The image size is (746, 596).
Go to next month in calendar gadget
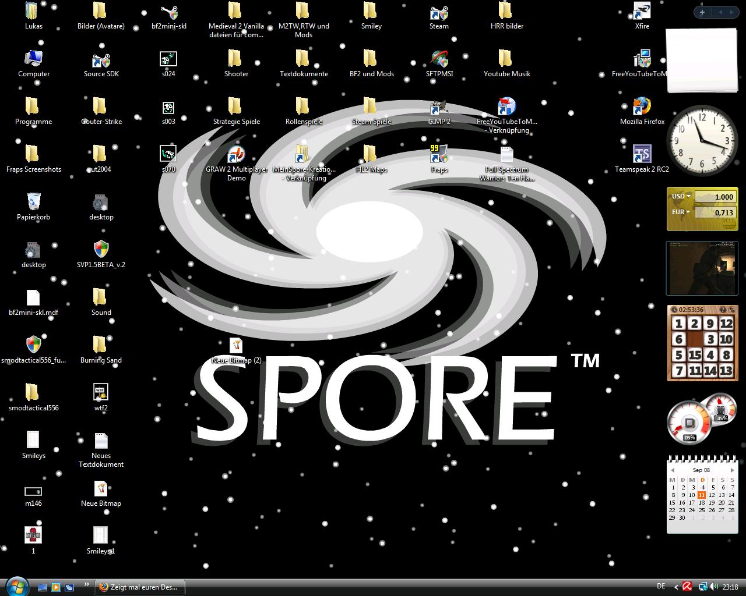(732, 470)
